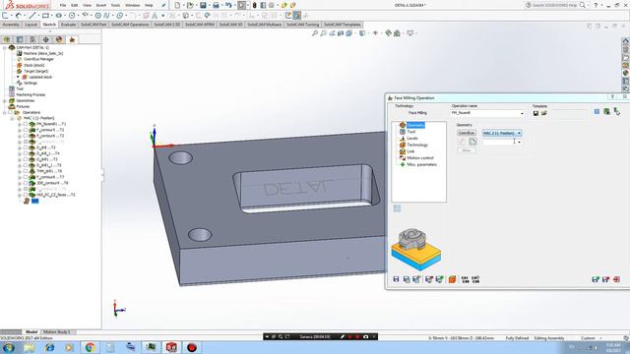
Task: Click the Print icon in top toolbar
Action: click(x=216, y=5)
